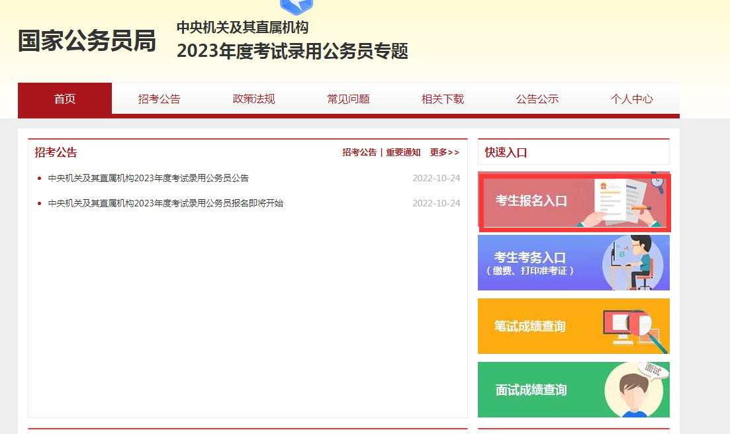The image size is (730, 434).
Task: Click the 快速入口 panel heading
Action: pos(506,153)
